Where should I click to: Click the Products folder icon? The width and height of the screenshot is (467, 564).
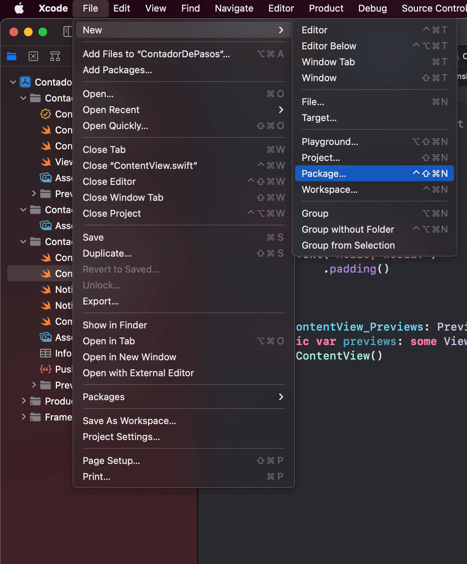click(35, 401)
